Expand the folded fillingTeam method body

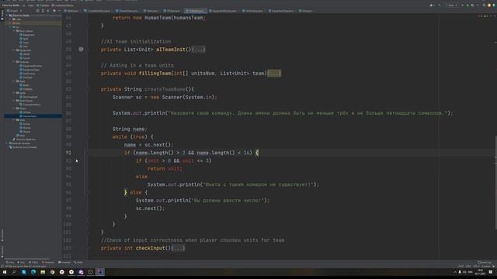tap(274, 74)
